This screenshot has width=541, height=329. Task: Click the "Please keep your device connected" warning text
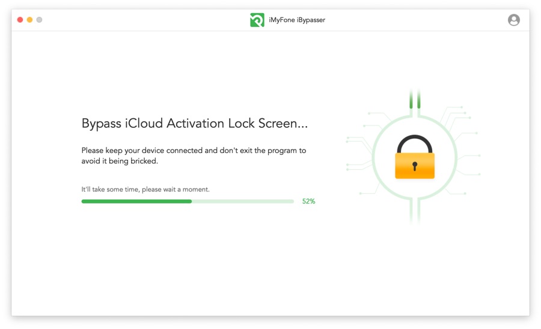point(194,155)
